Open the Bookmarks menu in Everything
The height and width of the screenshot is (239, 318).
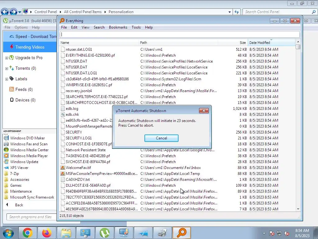118,27
